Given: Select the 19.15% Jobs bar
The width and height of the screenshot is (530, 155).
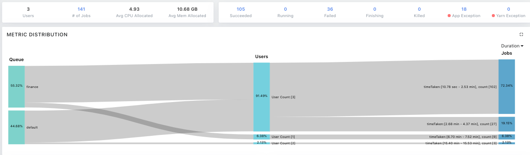Looking at the screenshot, I should click(506, 124).
